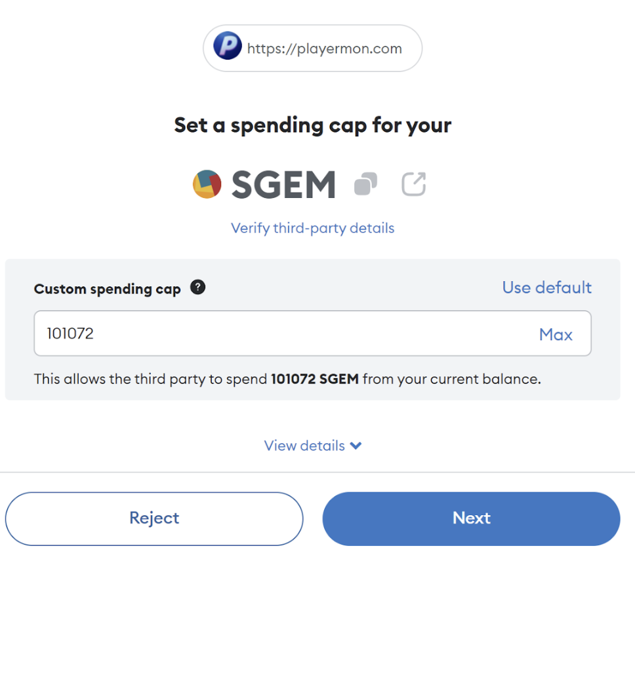Open Verify third-party details link
635x679 pixels.
(x=312, y=228)
